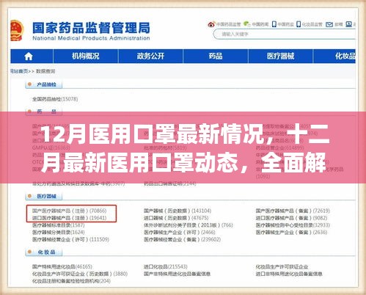Open 化妆品注册和备案检验检测机构(204)
Viewport: 366px width, 295px height.
(71, 281)
